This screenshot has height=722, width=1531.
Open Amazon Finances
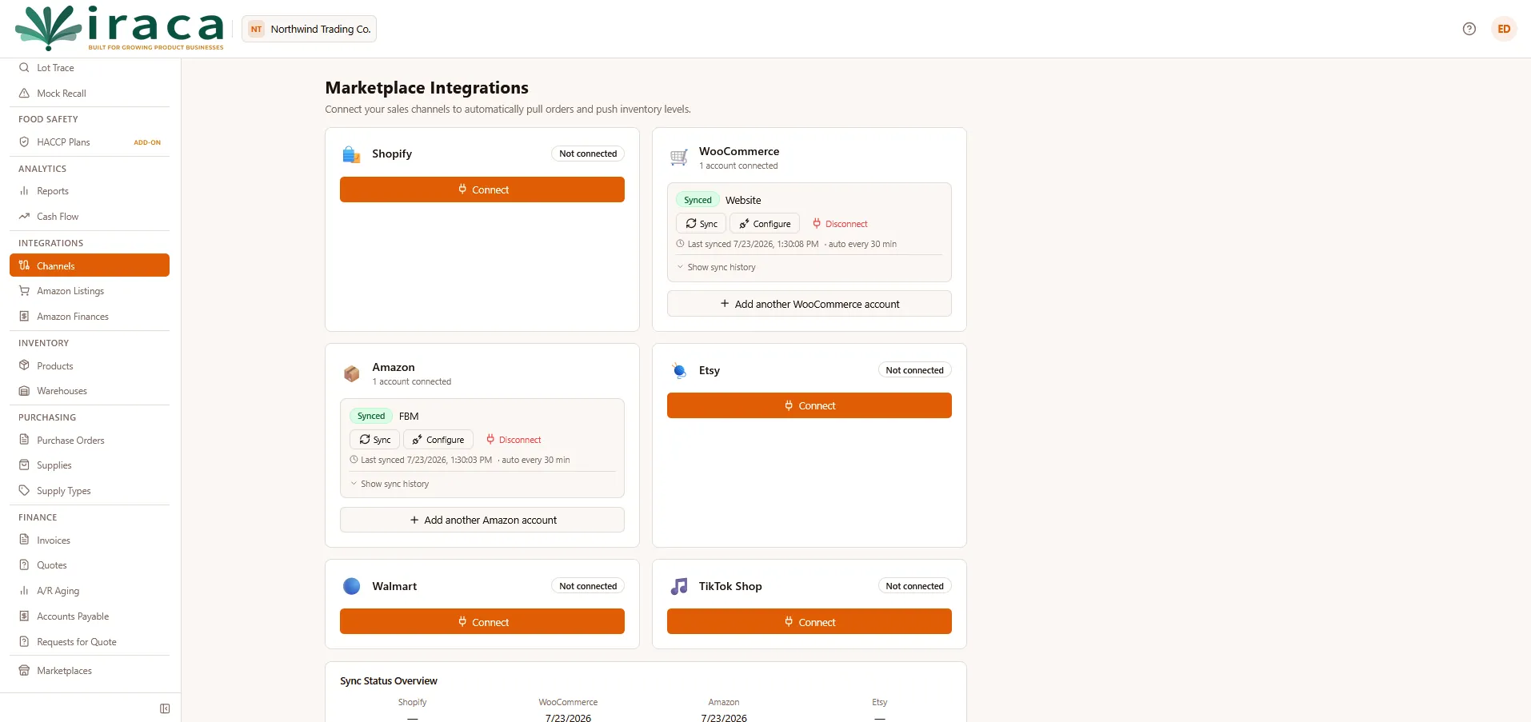(90, 317)
